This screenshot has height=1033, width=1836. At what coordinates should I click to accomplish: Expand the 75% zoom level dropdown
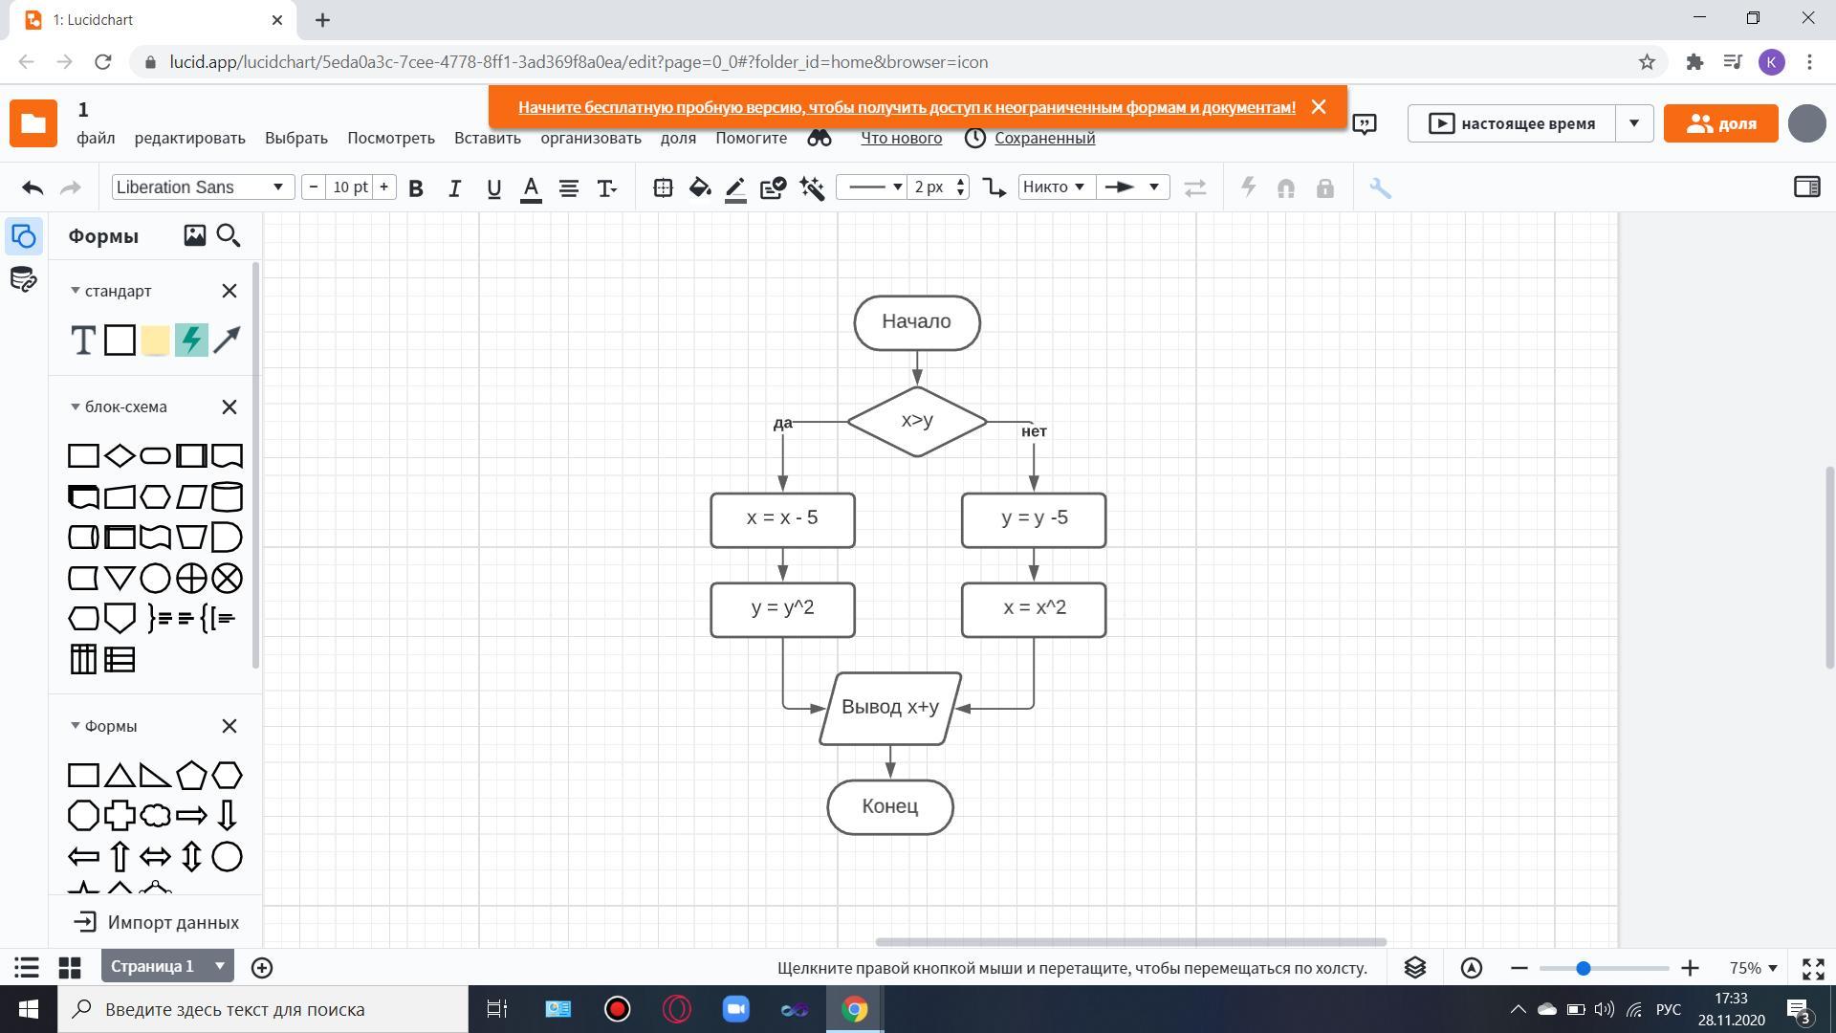pyautogui.click(x=1754, y=968)
